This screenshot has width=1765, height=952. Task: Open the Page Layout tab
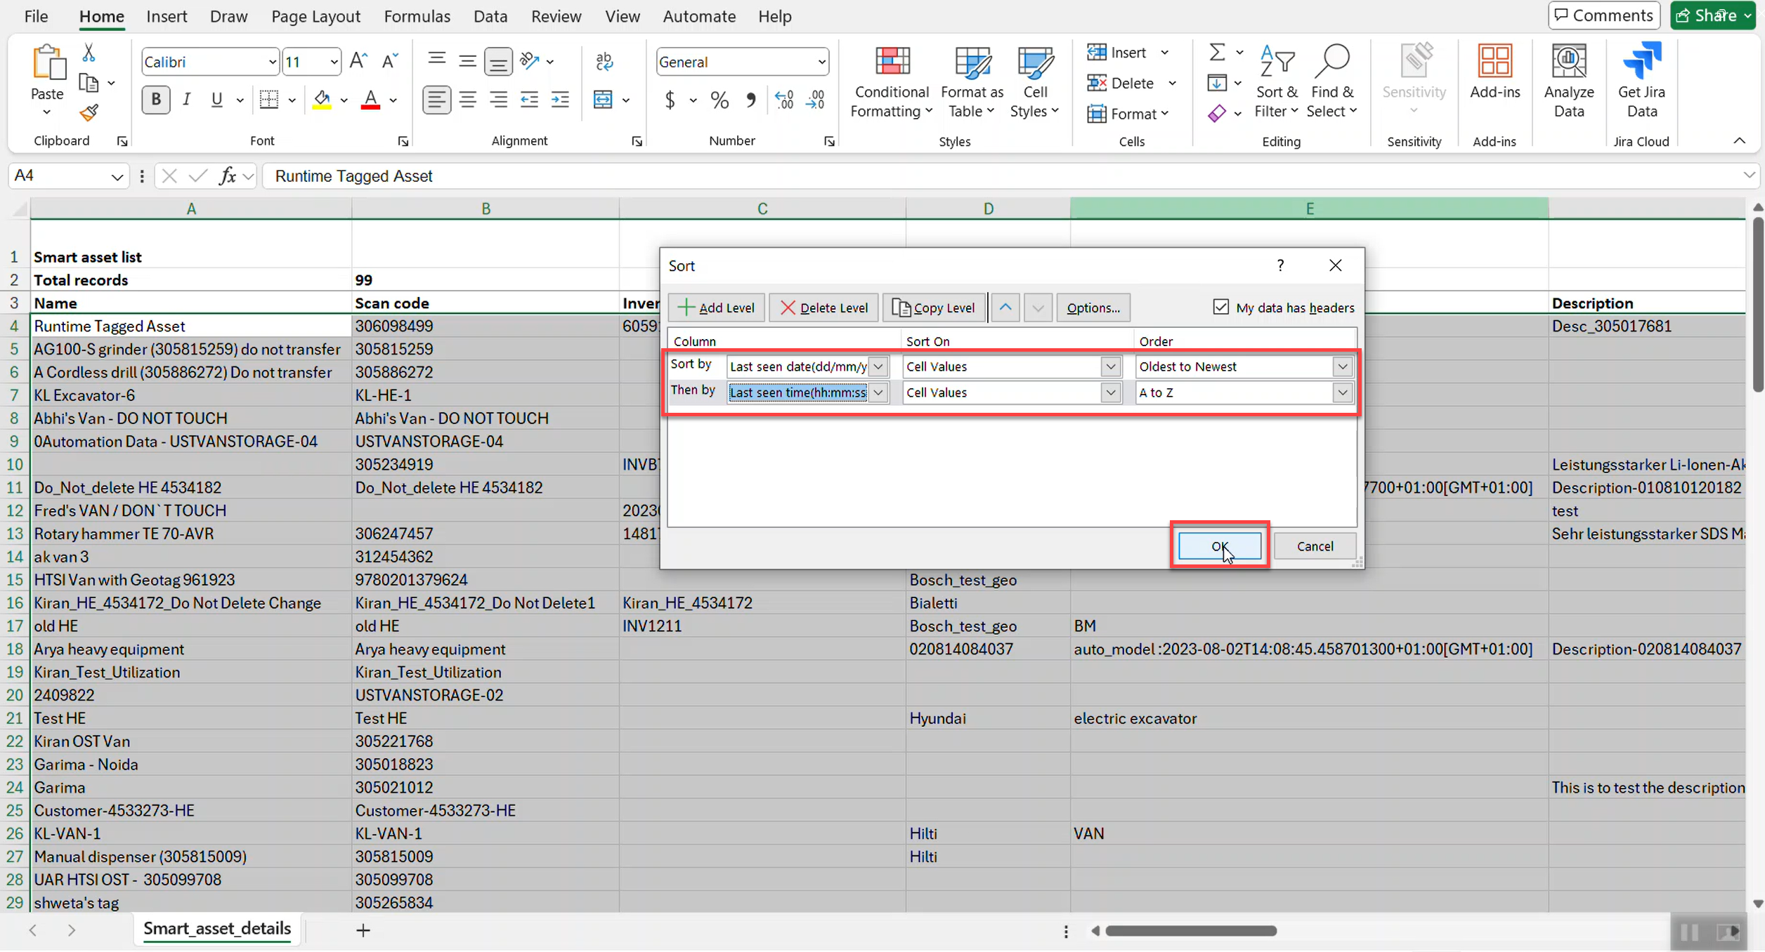click(x=315, y=16)
